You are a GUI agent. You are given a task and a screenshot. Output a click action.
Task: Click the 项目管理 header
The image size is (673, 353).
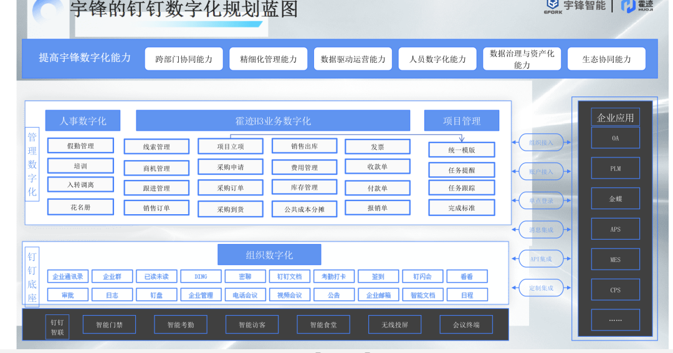[x=462, y=121]
